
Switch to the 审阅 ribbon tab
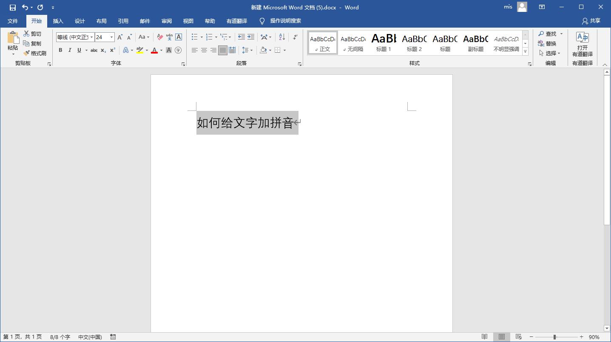point(166,21)
